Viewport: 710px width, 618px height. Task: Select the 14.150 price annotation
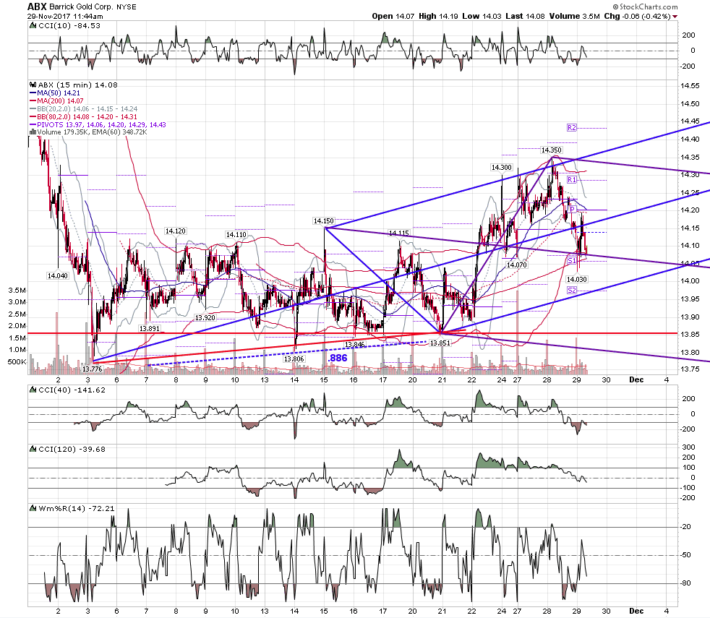[x=324, y=221]
